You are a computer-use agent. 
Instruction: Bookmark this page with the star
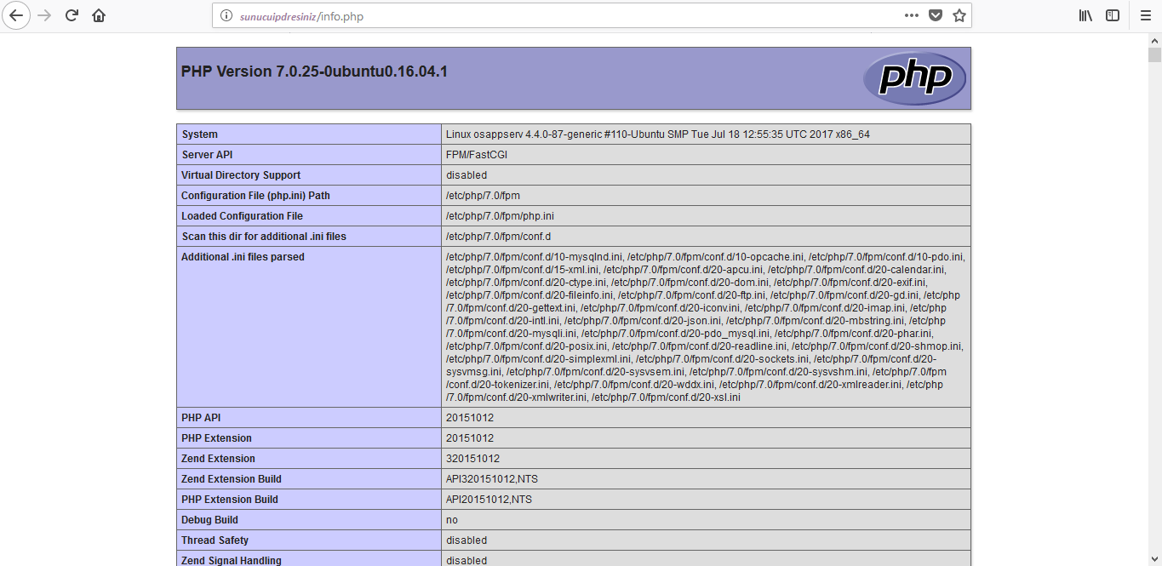(x=959, y=15)
